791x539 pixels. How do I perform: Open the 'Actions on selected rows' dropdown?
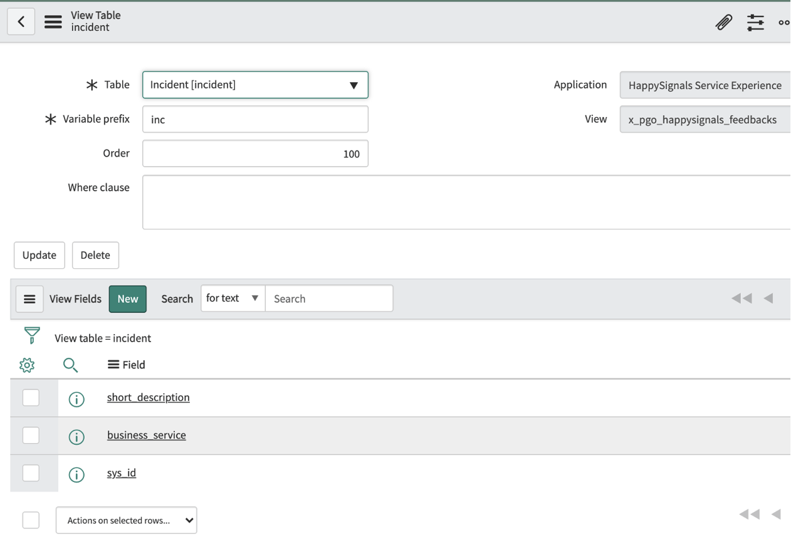pos(126,520)
